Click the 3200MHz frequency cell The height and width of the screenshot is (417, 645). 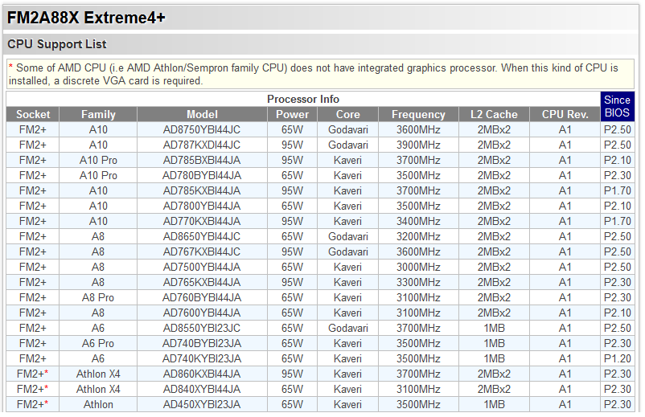(418, 237)
